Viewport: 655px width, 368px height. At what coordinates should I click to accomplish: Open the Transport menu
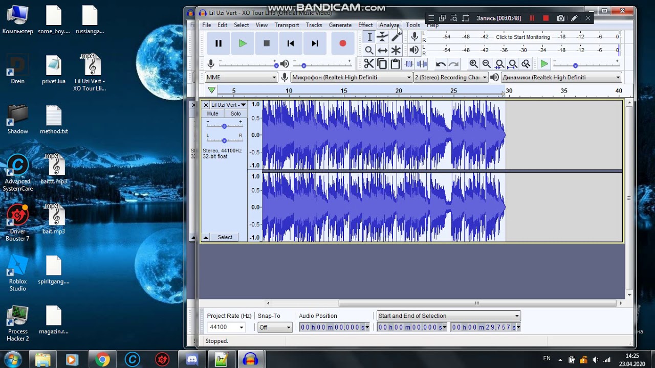pyautogui.click(x=287, y=25)
